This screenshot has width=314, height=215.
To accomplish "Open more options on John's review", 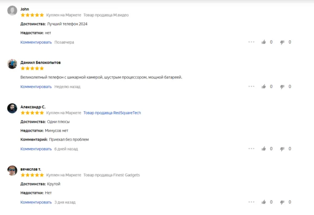I will pyautogui.click(x=251, y=42).
